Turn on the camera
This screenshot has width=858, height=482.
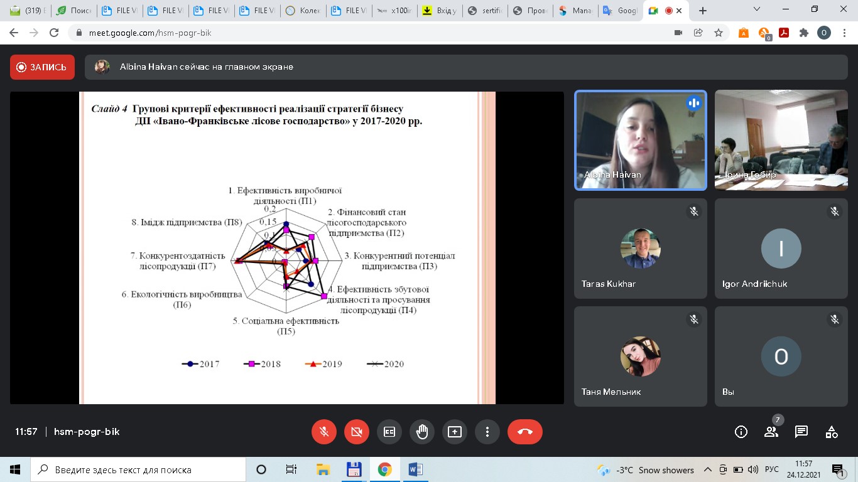coord(357,432)
